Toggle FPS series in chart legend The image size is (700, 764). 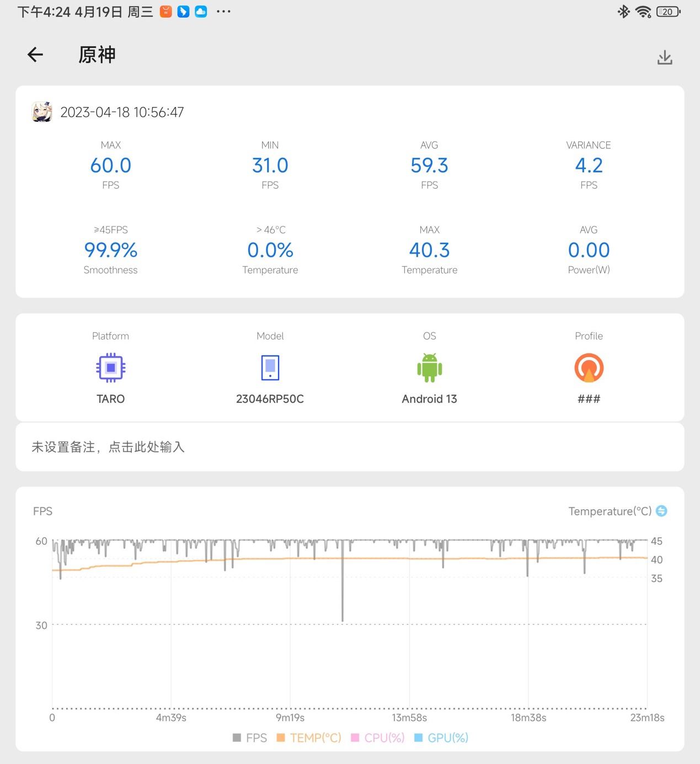coord(250,738)
